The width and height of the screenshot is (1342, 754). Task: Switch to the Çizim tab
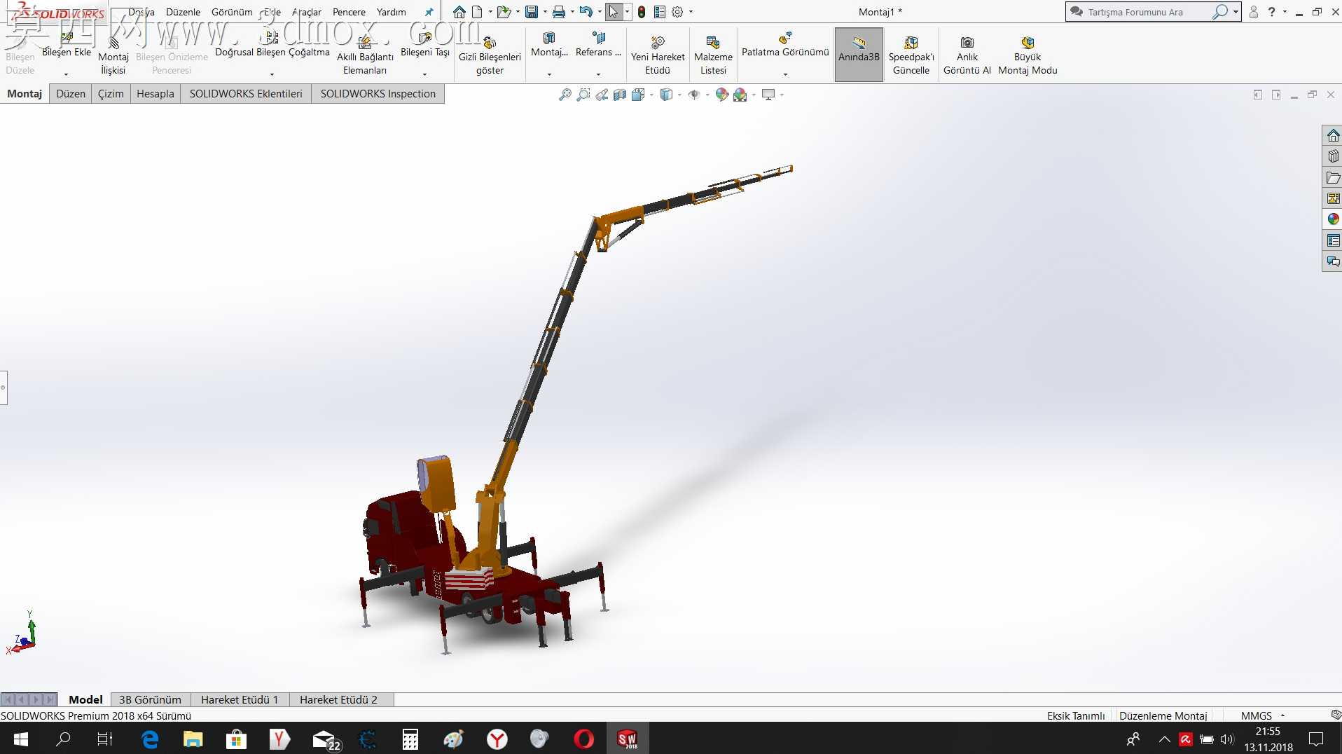[x=111, y=94]
